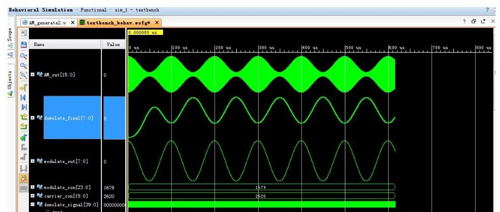Click the small icon between the Scope and Objects tabs
This screenshot has width=500, height=212.
tap(11, 55)
